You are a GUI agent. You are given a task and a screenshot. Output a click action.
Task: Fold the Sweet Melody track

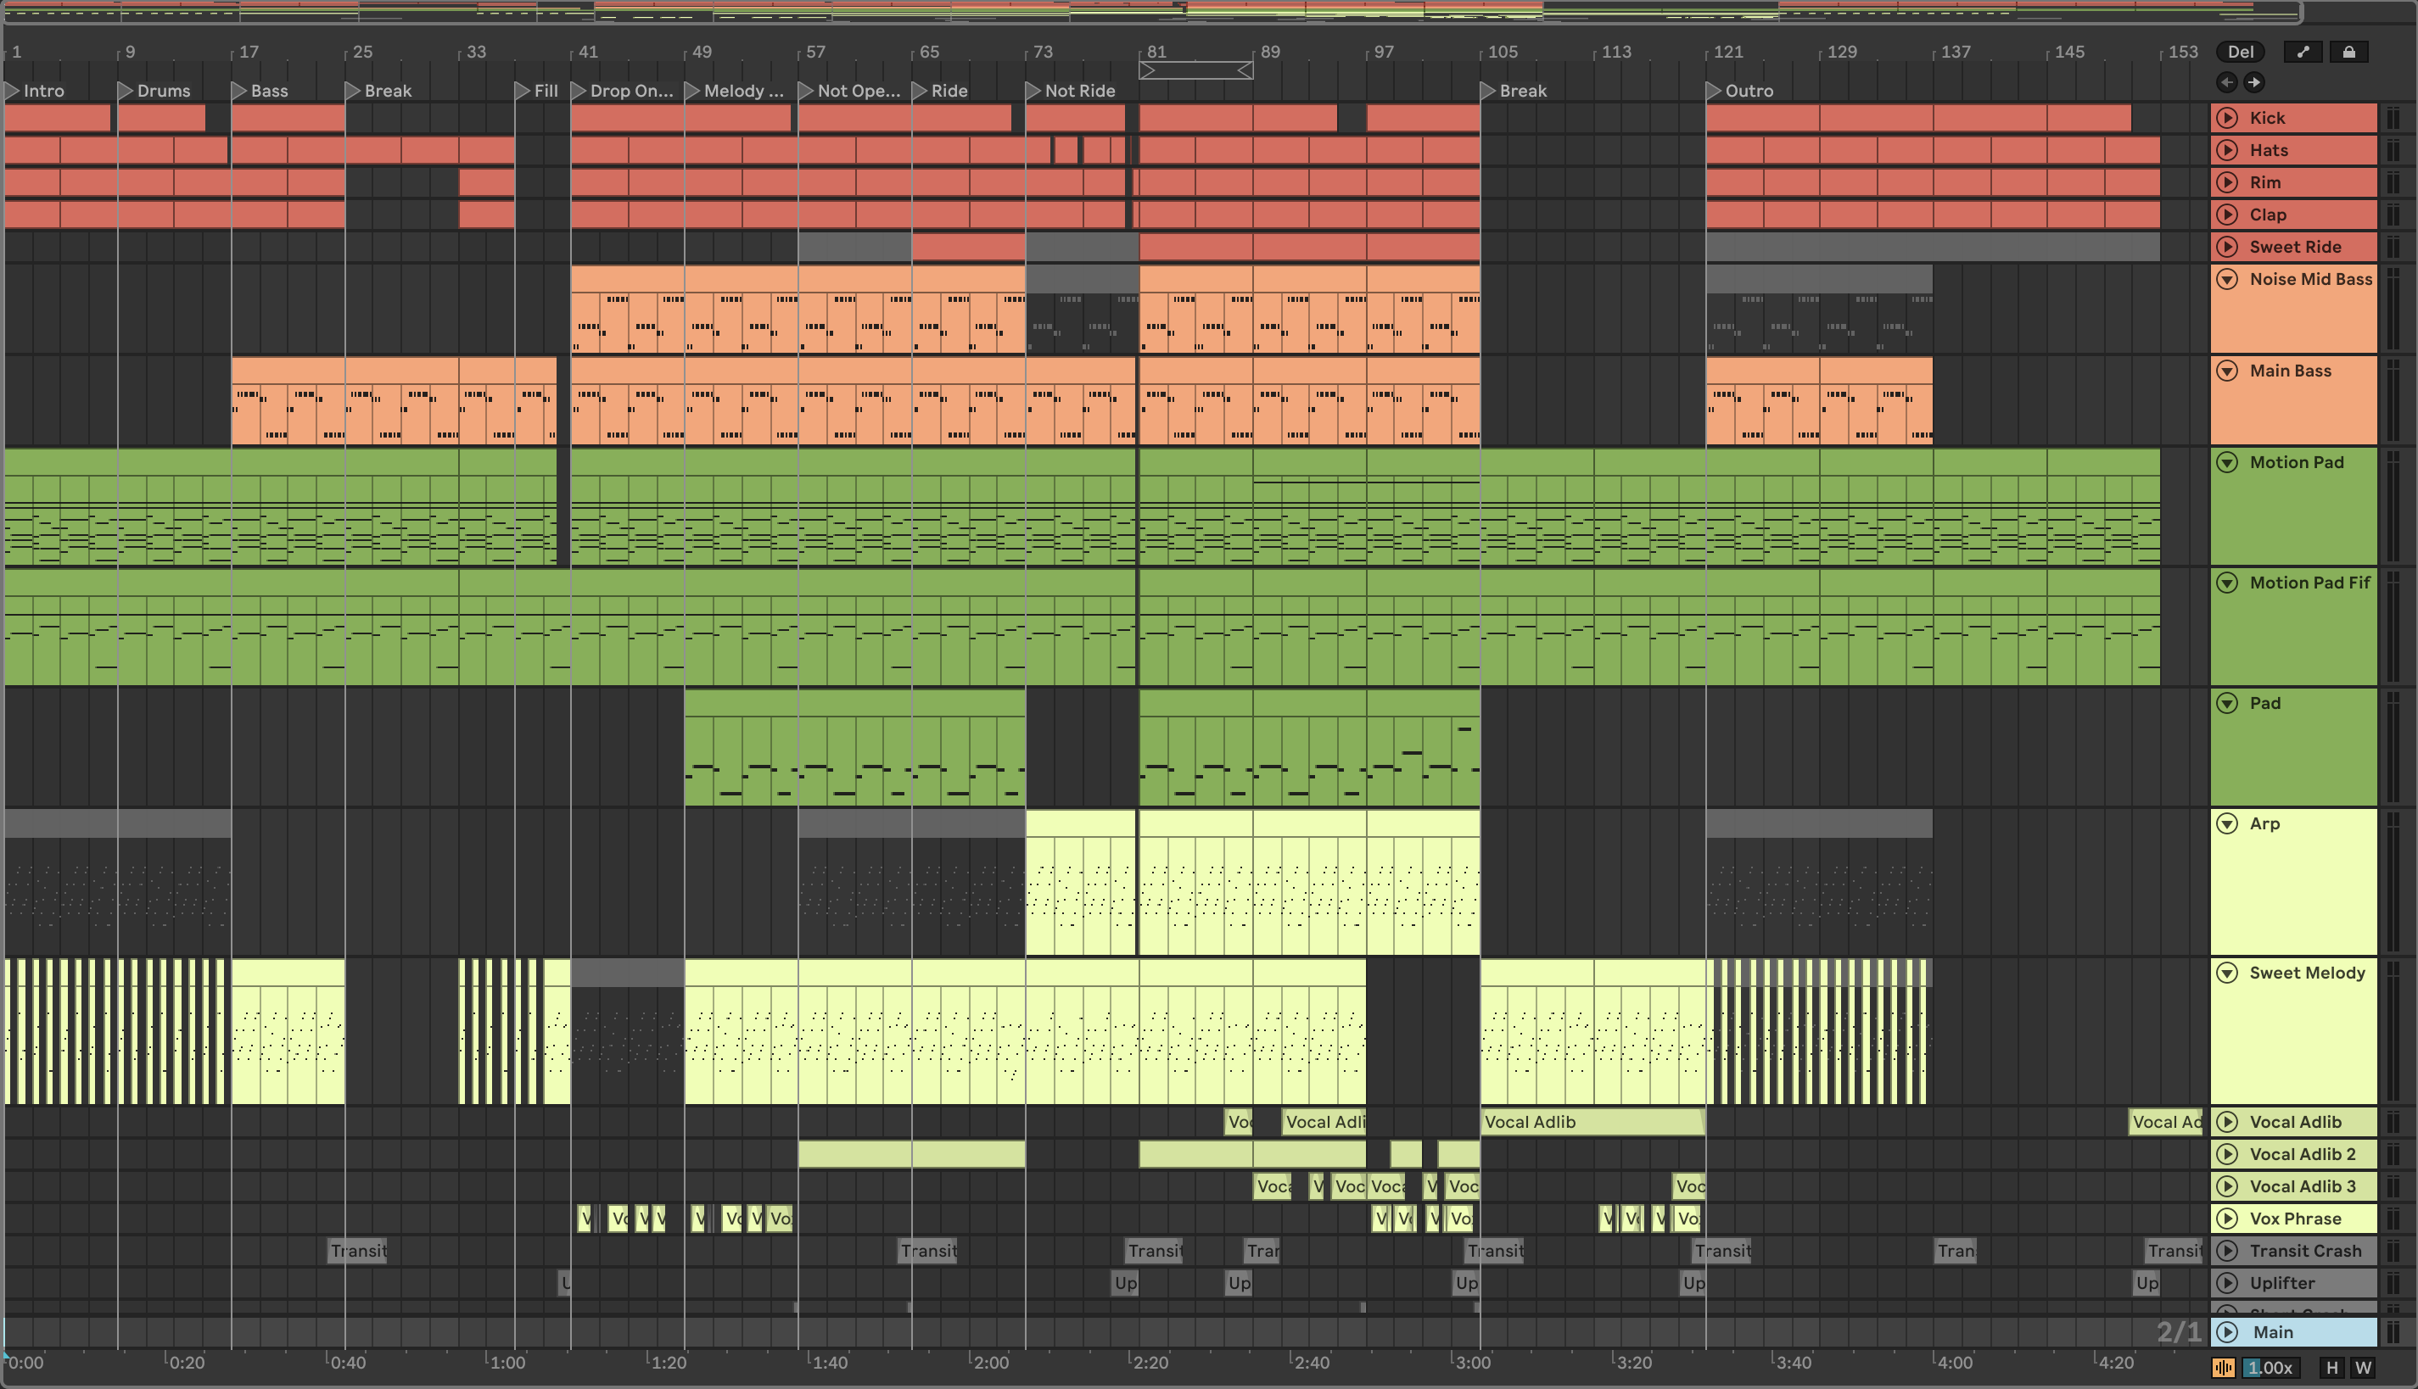point(2227,973)
